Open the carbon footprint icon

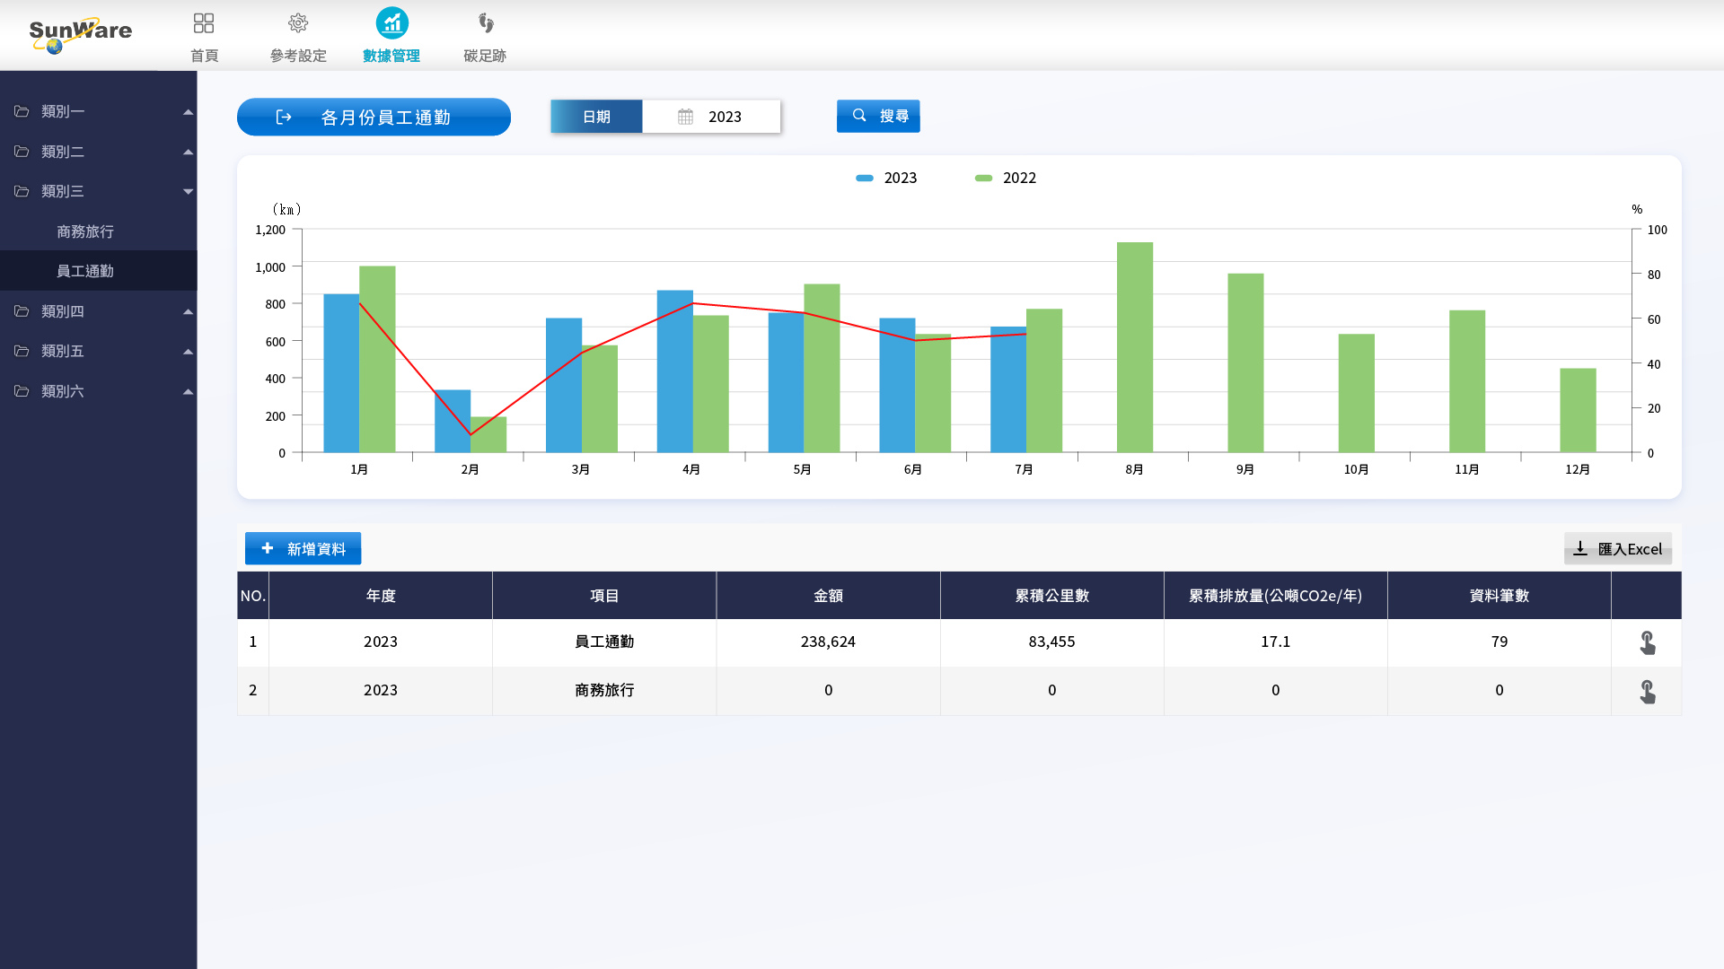tap(485, 23)
